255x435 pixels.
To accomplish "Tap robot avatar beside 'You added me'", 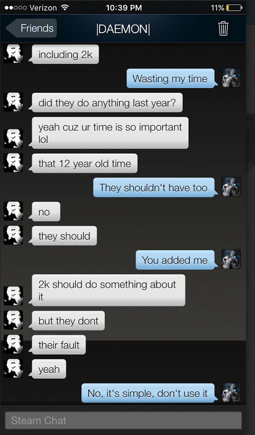I will pyautogui.click(x=231, y=259).
